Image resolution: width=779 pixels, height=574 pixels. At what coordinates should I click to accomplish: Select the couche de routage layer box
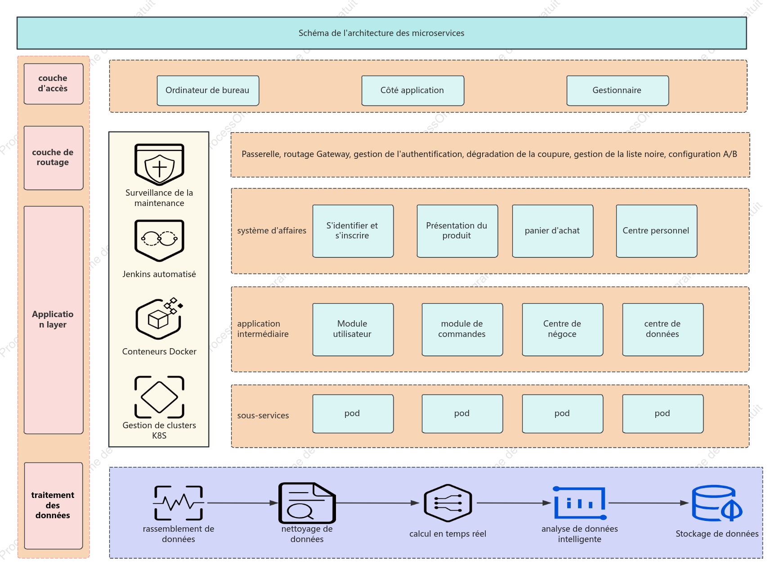(54, 158)
